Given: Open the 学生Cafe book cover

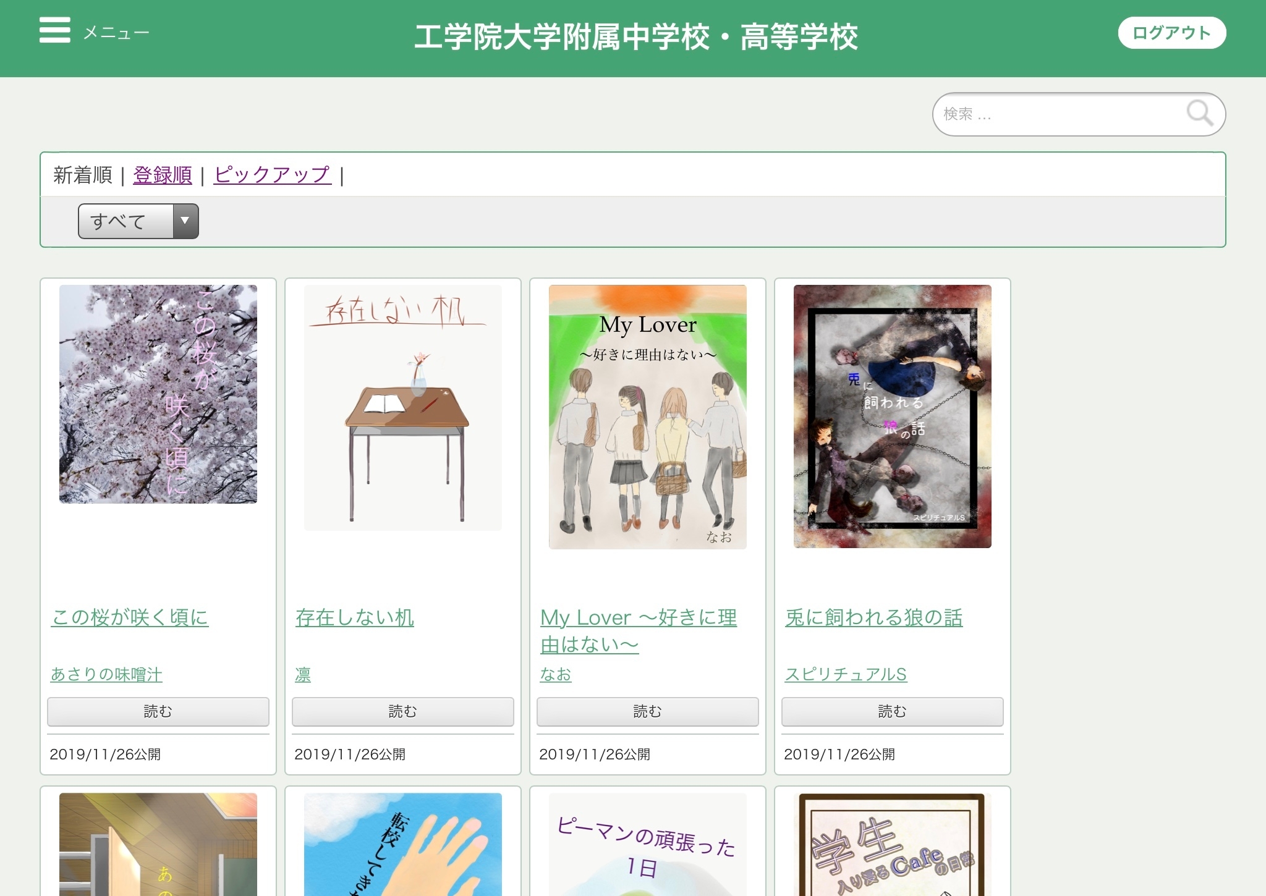Looking at the screenshot, I should pyautogui.click(x=892, y=844).
